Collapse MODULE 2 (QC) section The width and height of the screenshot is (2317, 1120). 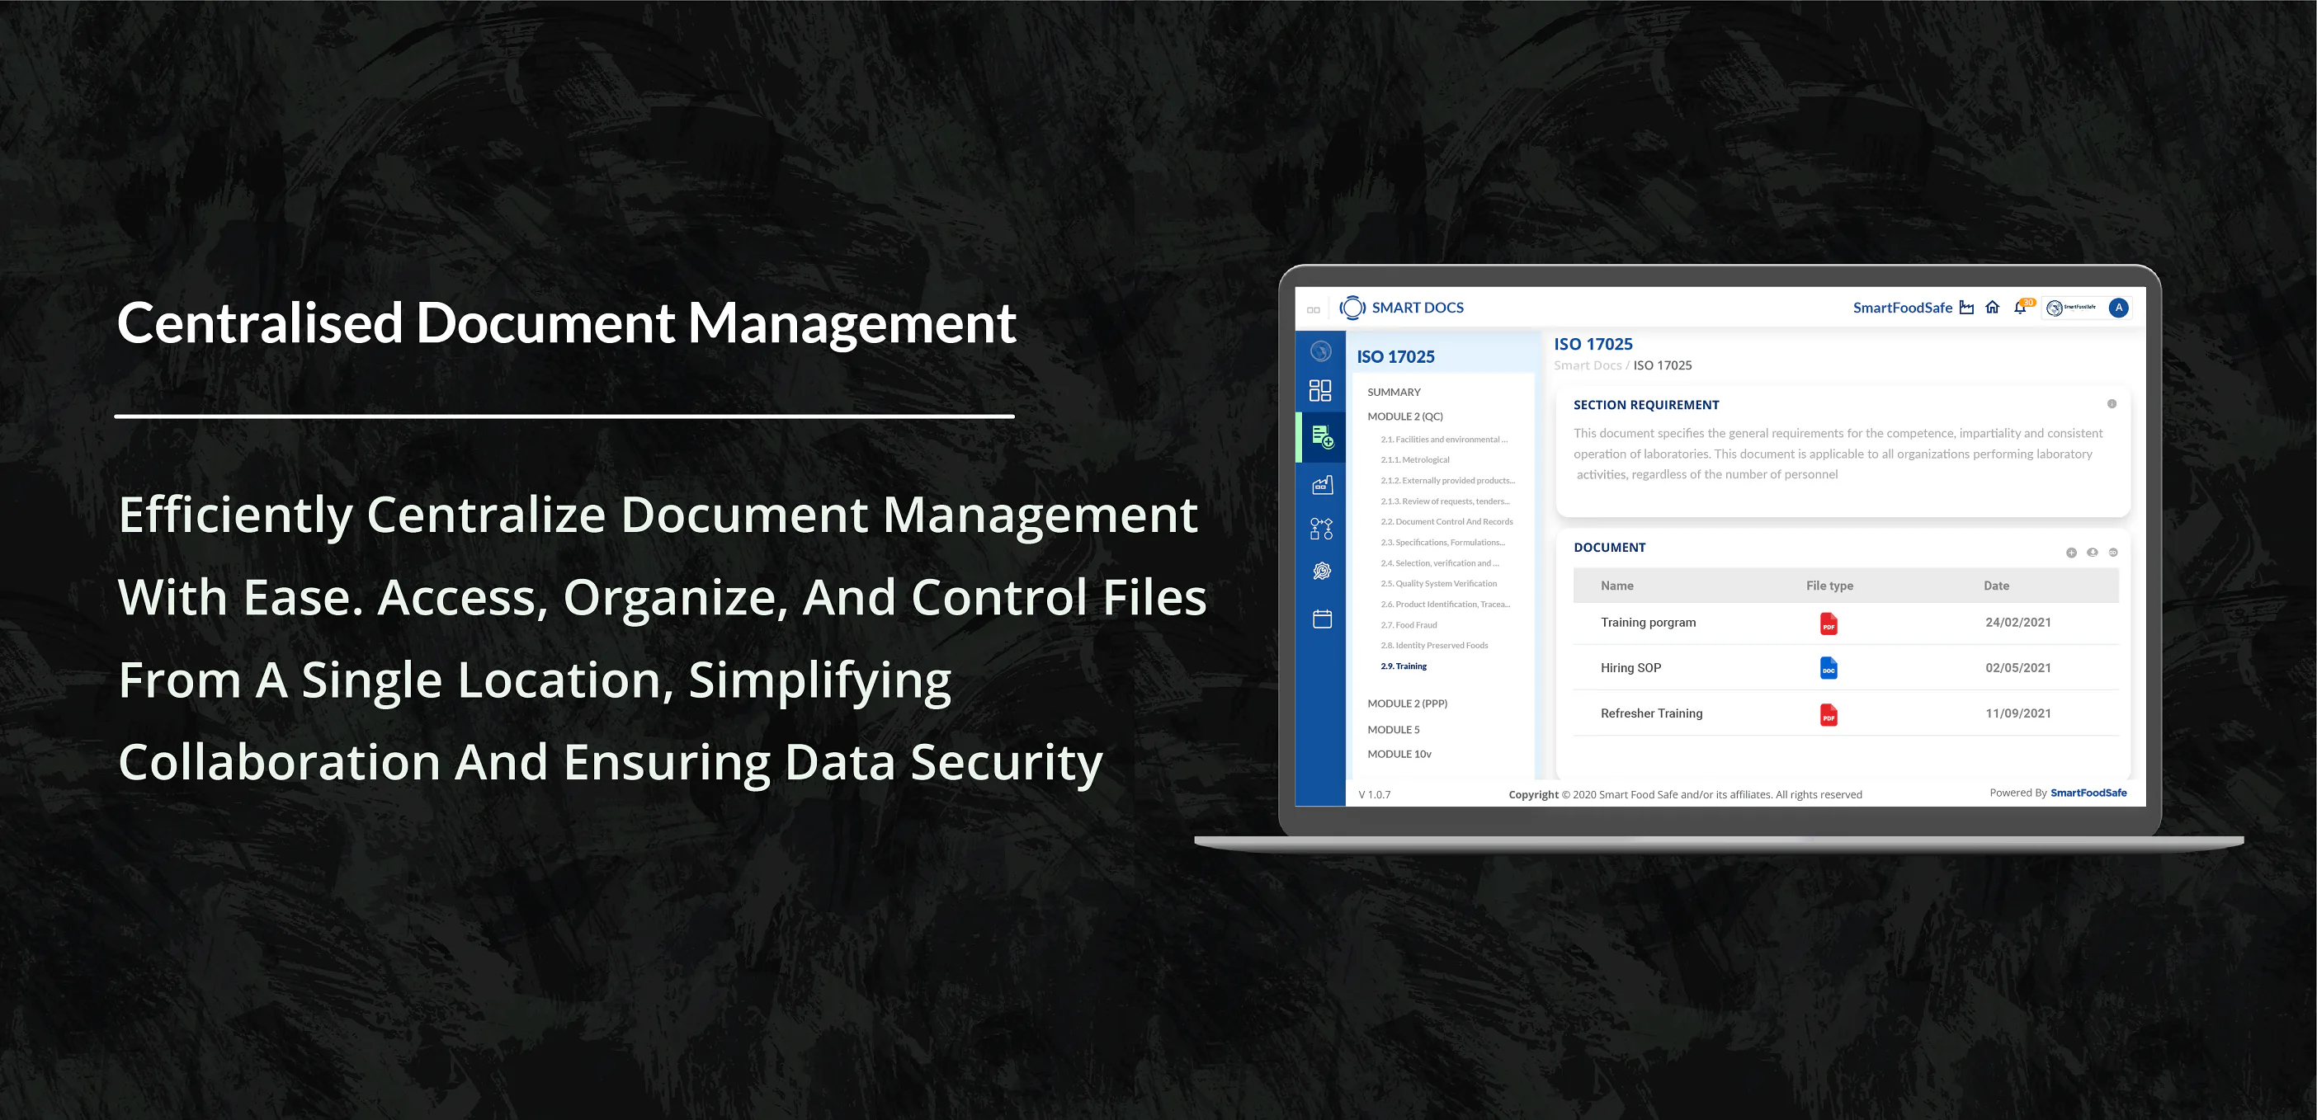(x=1405, y=416)
